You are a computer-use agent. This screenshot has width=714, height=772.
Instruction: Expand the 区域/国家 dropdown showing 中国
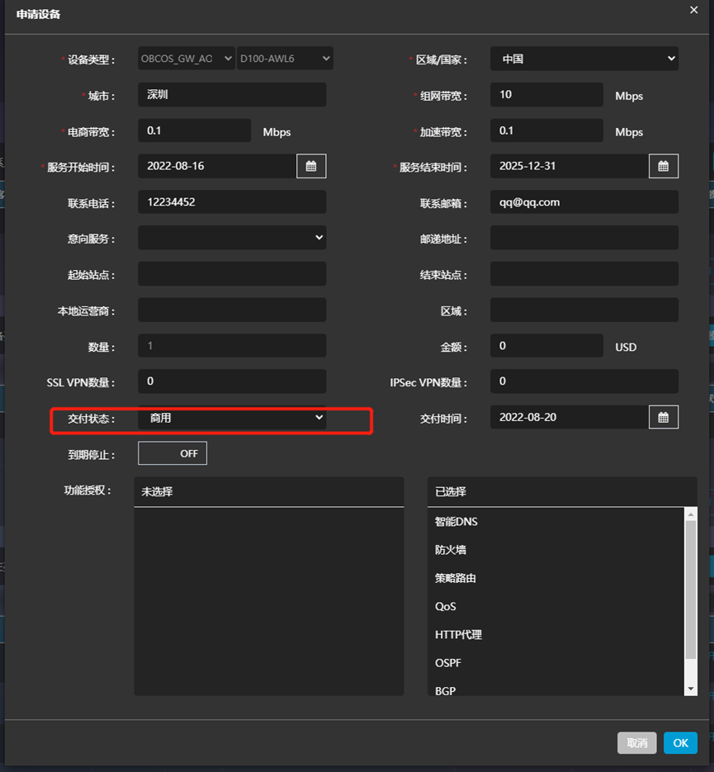coord(584,59)
